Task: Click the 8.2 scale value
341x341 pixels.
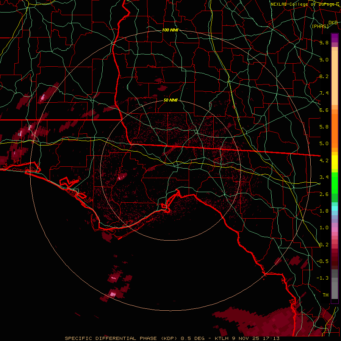Action: (324, 77)
